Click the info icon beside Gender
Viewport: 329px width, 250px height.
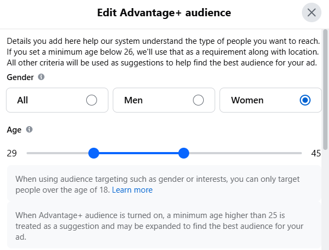tap(41, 77)
